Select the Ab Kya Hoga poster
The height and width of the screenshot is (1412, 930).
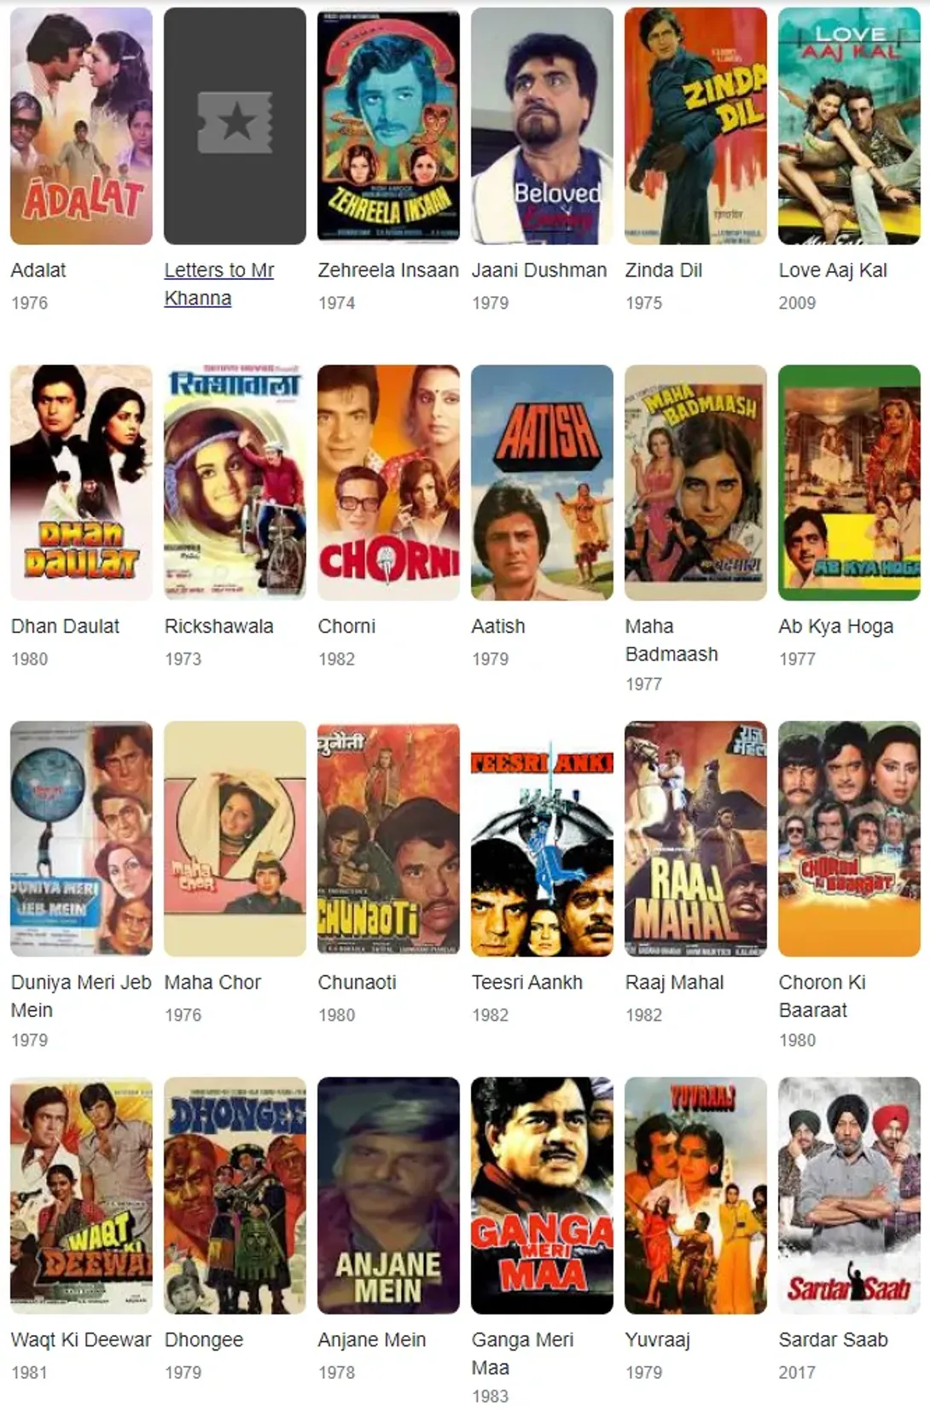pyautogui.click(x=849, y=483)
